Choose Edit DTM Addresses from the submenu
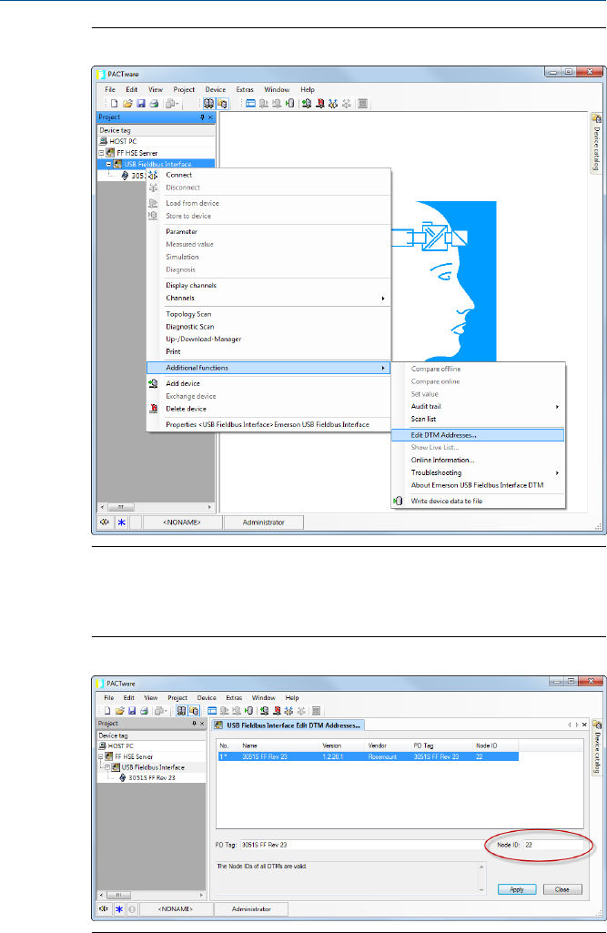607x933 pixels. [x=443, y=434]
